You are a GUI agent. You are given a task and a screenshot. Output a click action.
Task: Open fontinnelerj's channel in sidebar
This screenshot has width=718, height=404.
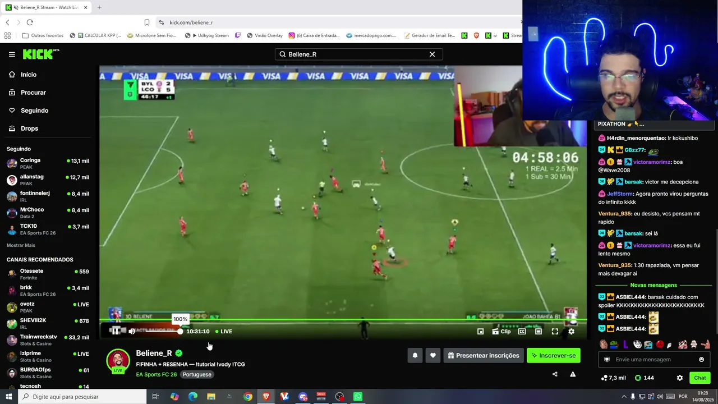click(48, 196)
